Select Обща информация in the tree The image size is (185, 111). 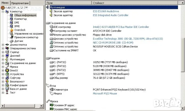[x=25, y=15]
